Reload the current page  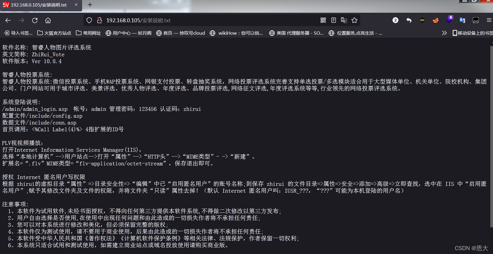[35, 20]
